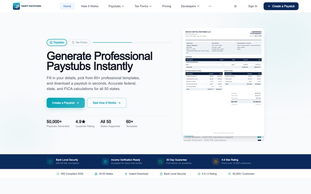Toggle the light/dark theme sun icon
Image resolution: width=311 pixels, height=194 pixels.
tap(235, 6)
